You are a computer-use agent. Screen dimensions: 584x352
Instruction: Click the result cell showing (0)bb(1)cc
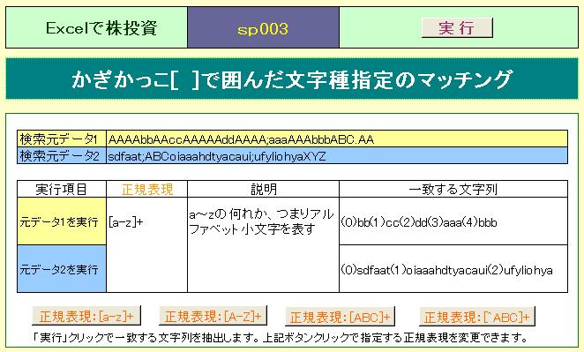click(x=453, y=221)
